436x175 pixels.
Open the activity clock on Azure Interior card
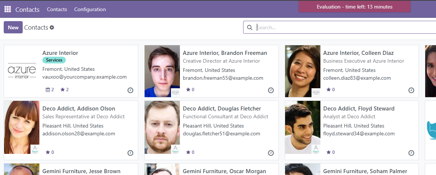130,90
